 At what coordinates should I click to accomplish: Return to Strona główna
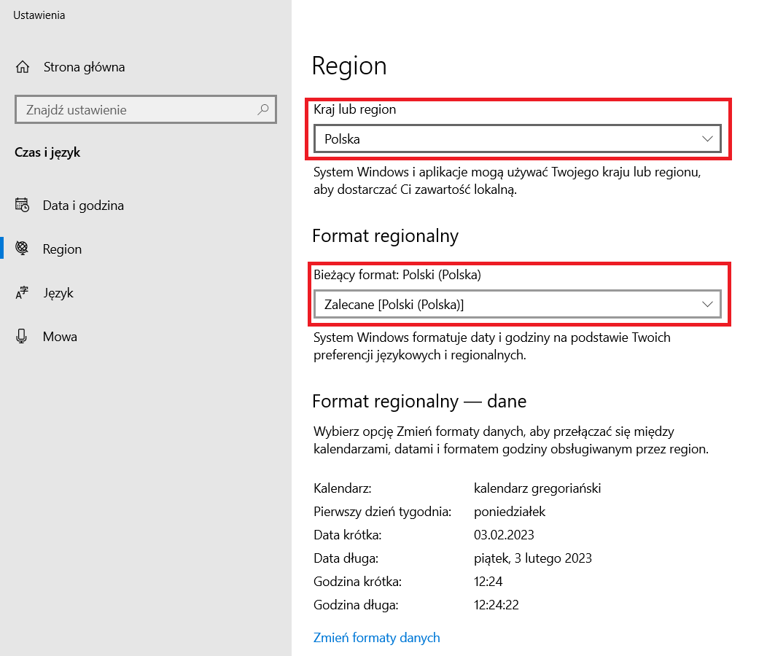[x=84, y=67]
